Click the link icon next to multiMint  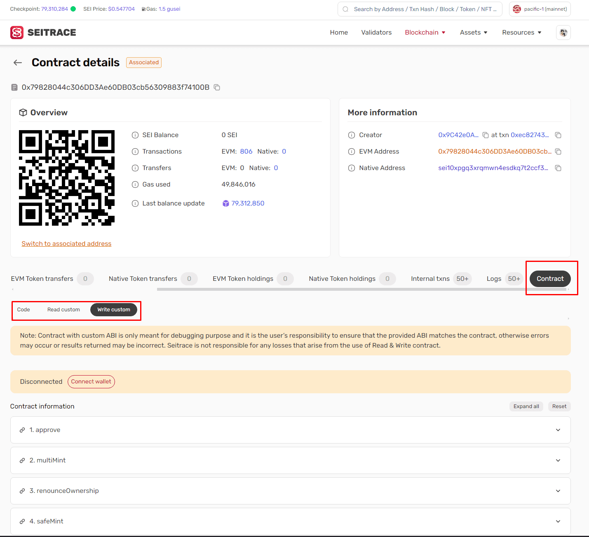pyautogui.click(x=22, y=460)
